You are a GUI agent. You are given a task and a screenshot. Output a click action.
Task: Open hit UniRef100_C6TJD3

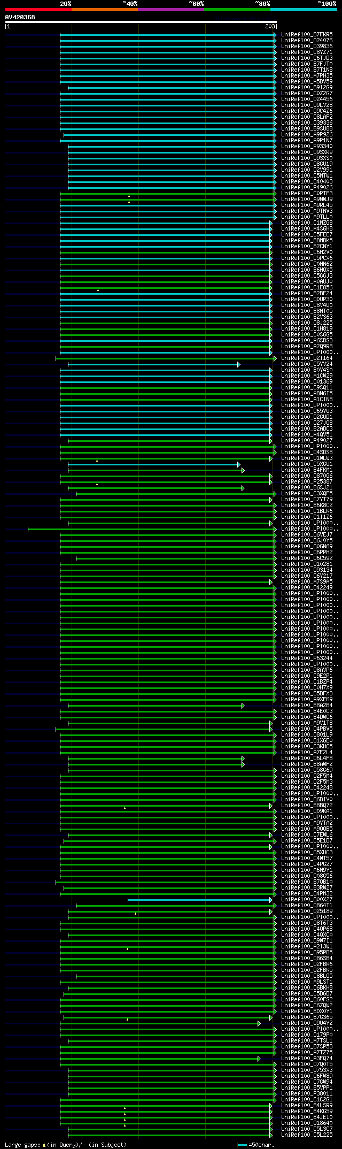[x=307, y=58]
